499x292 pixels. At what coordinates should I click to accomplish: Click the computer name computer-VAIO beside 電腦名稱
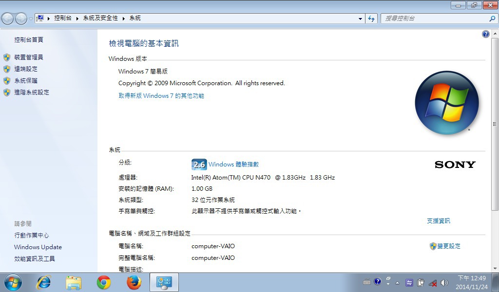point(213,246)
